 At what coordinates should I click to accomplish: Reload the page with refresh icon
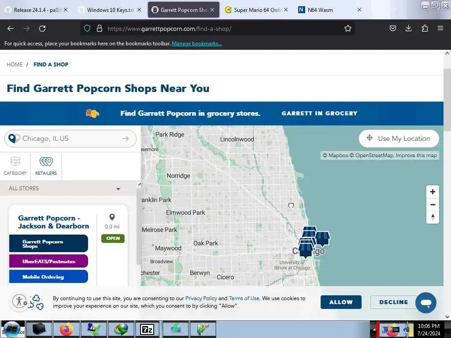click(x=42, y=29)
